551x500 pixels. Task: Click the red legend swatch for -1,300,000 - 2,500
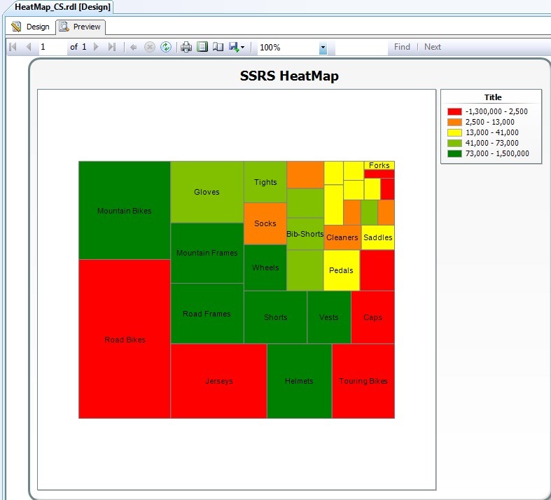point(454,112)
